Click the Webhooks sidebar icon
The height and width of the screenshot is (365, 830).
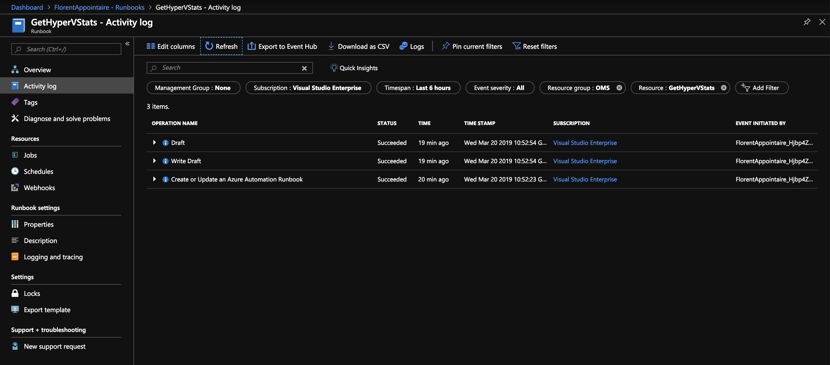click(x=15, y=188)
